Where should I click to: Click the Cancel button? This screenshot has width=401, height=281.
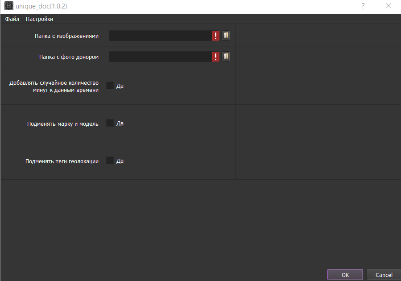click(384, 275)
